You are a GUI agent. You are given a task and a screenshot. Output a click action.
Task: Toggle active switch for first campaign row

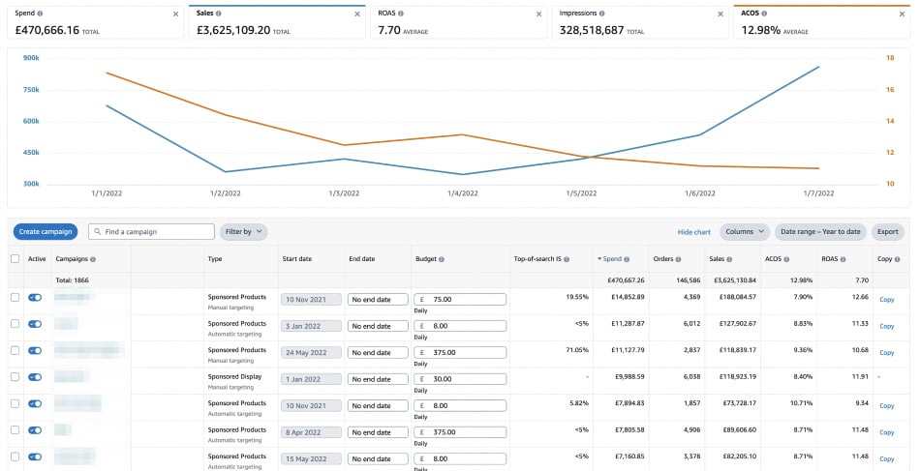pyautogui.click(x=36, y=298)
